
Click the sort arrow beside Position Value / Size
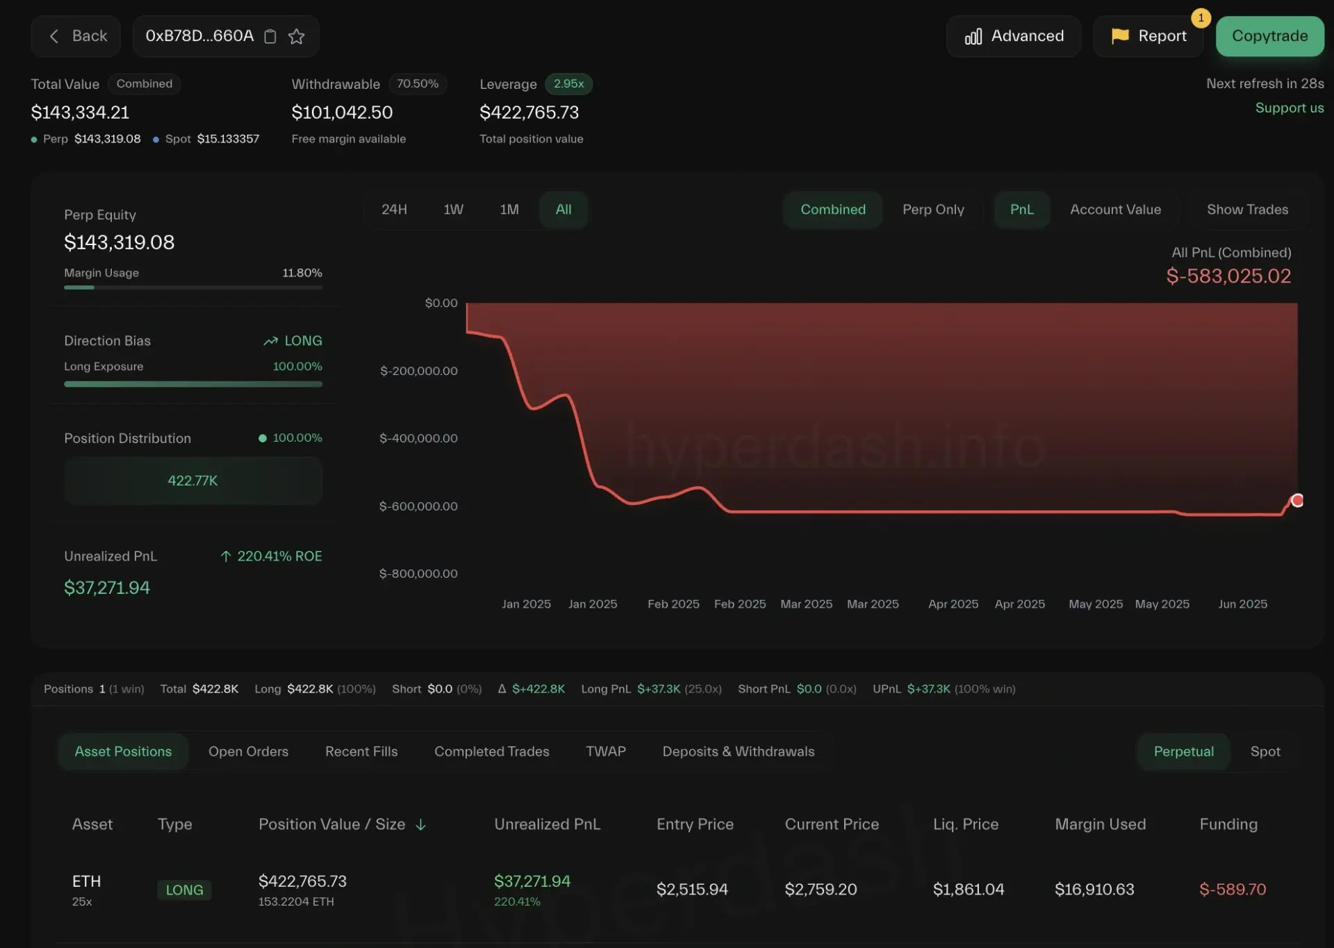(x=420, y=824)
